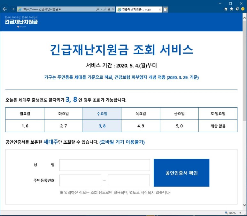Click the '5, 0' table cell
The image size is (247, 216).
179,126
